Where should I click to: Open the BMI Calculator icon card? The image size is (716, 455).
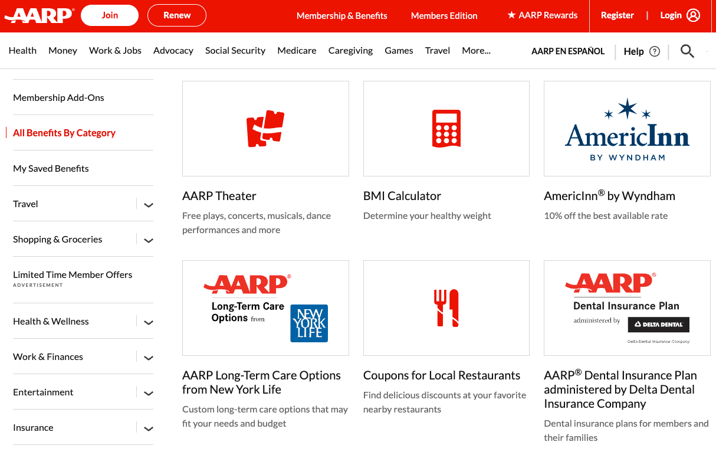point(446,129)
